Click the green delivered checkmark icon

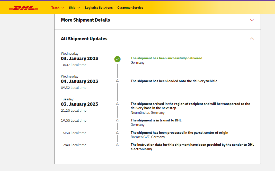pyautogui.click(x=117, y=59)
